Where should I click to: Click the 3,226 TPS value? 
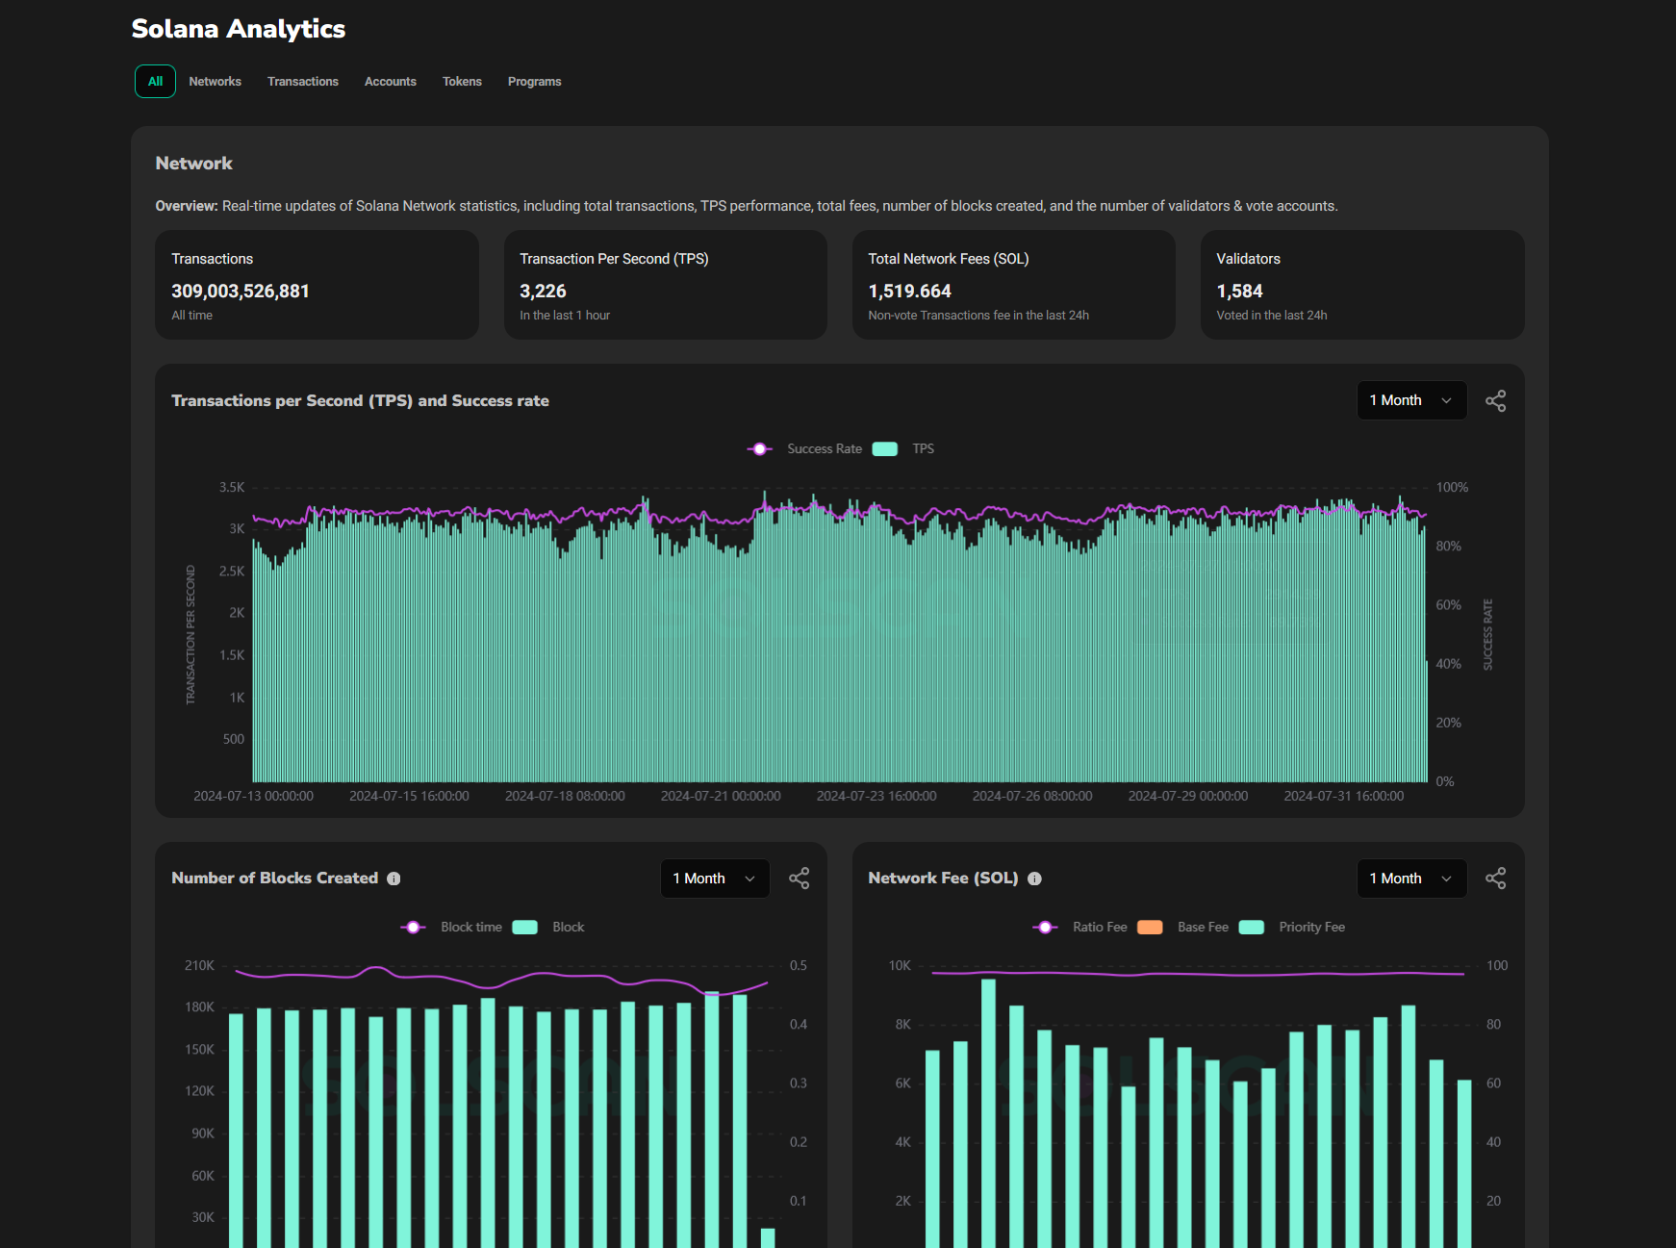pos(543,291)
